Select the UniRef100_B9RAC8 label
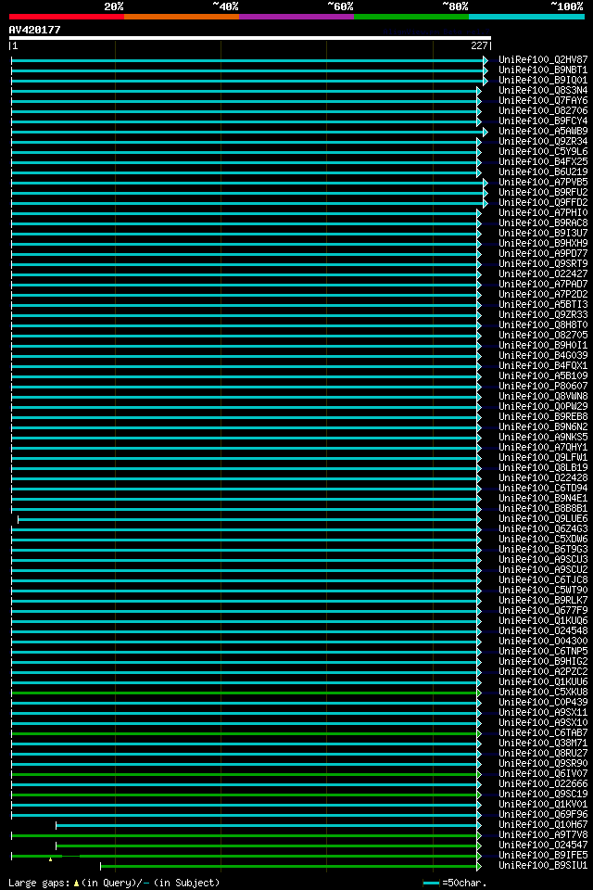 (x=543, y=223)
